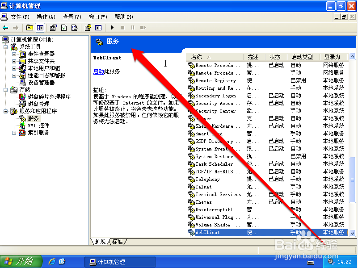358x268 pixels.
Task: Click the Forward arrow toolbar button
Action: tap(16, 28)
